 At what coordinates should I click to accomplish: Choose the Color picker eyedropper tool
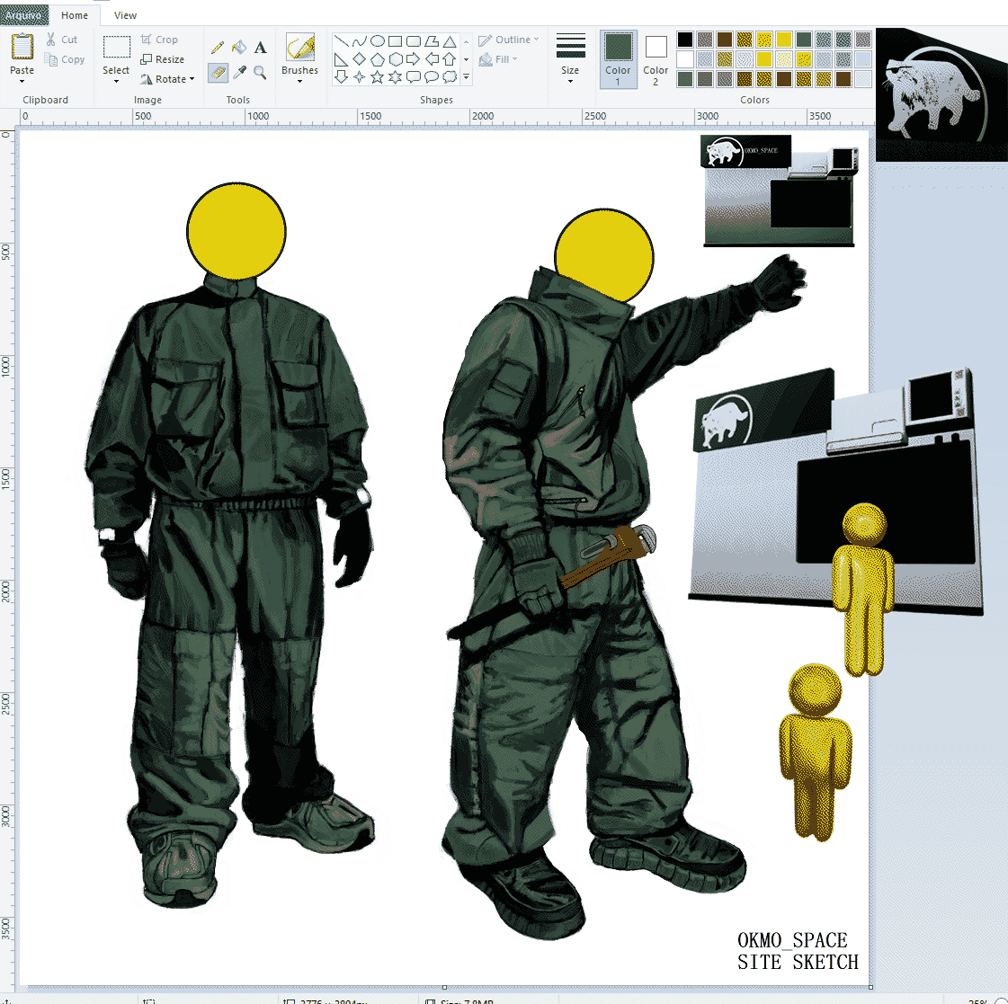[x=239, y=73]
